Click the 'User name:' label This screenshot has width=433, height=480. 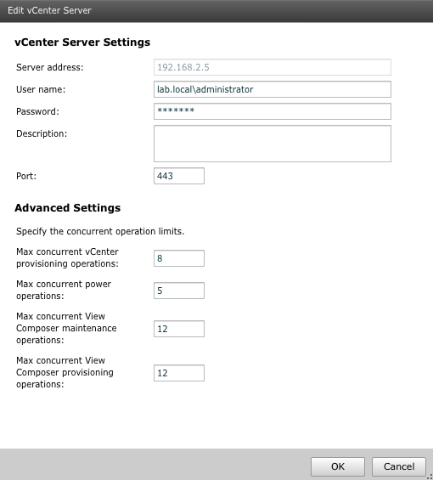41,89
